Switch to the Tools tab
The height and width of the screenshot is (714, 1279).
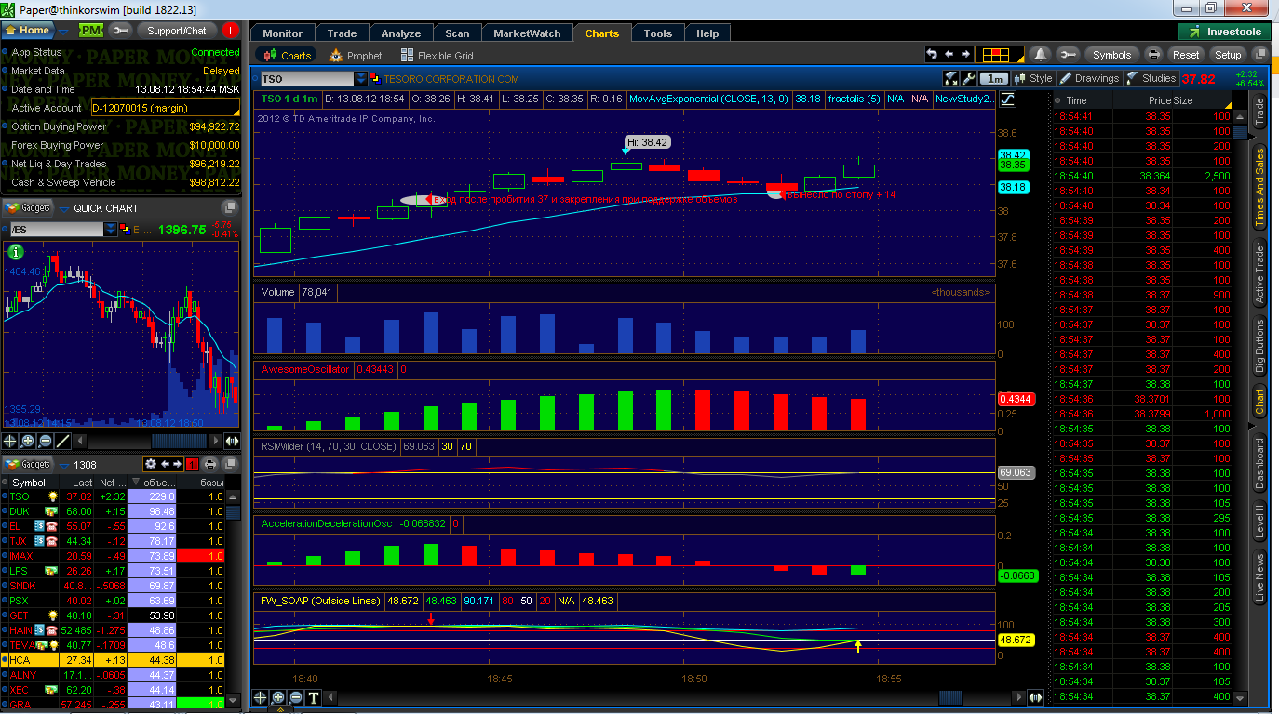click(657, 33)
